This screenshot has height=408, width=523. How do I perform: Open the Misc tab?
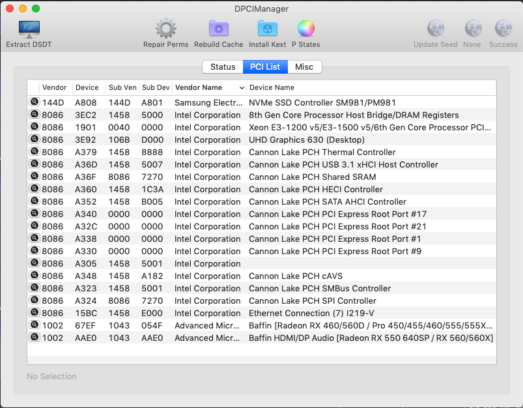[x=304, y=66]
